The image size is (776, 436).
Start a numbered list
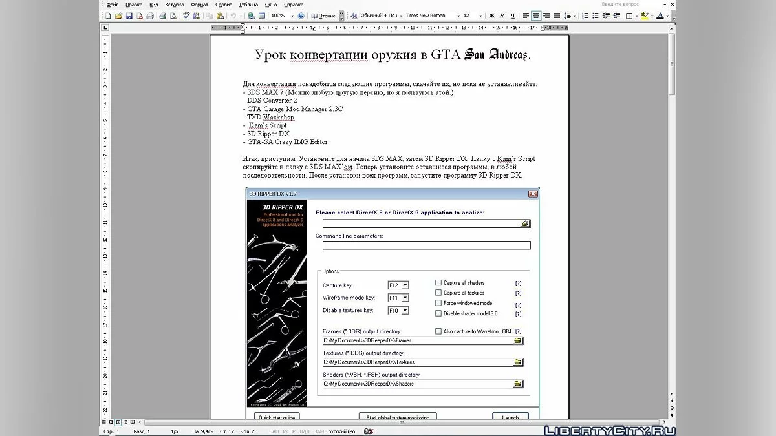(x=585, y=16)
